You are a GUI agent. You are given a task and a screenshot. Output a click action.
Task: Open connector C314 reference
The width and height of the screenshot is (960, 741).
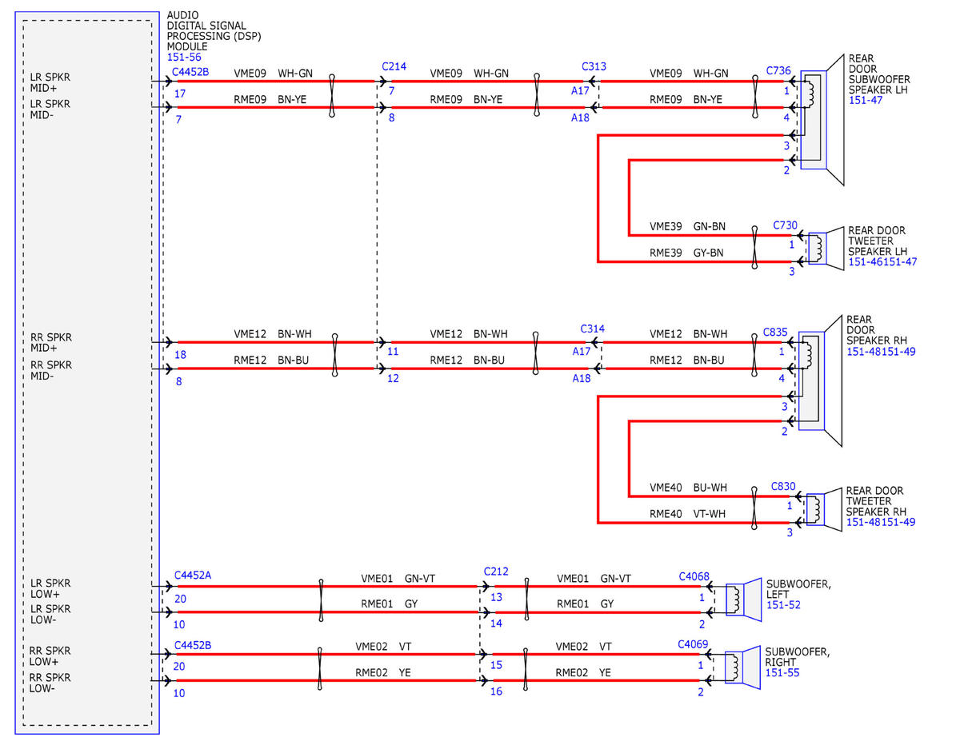594,329
